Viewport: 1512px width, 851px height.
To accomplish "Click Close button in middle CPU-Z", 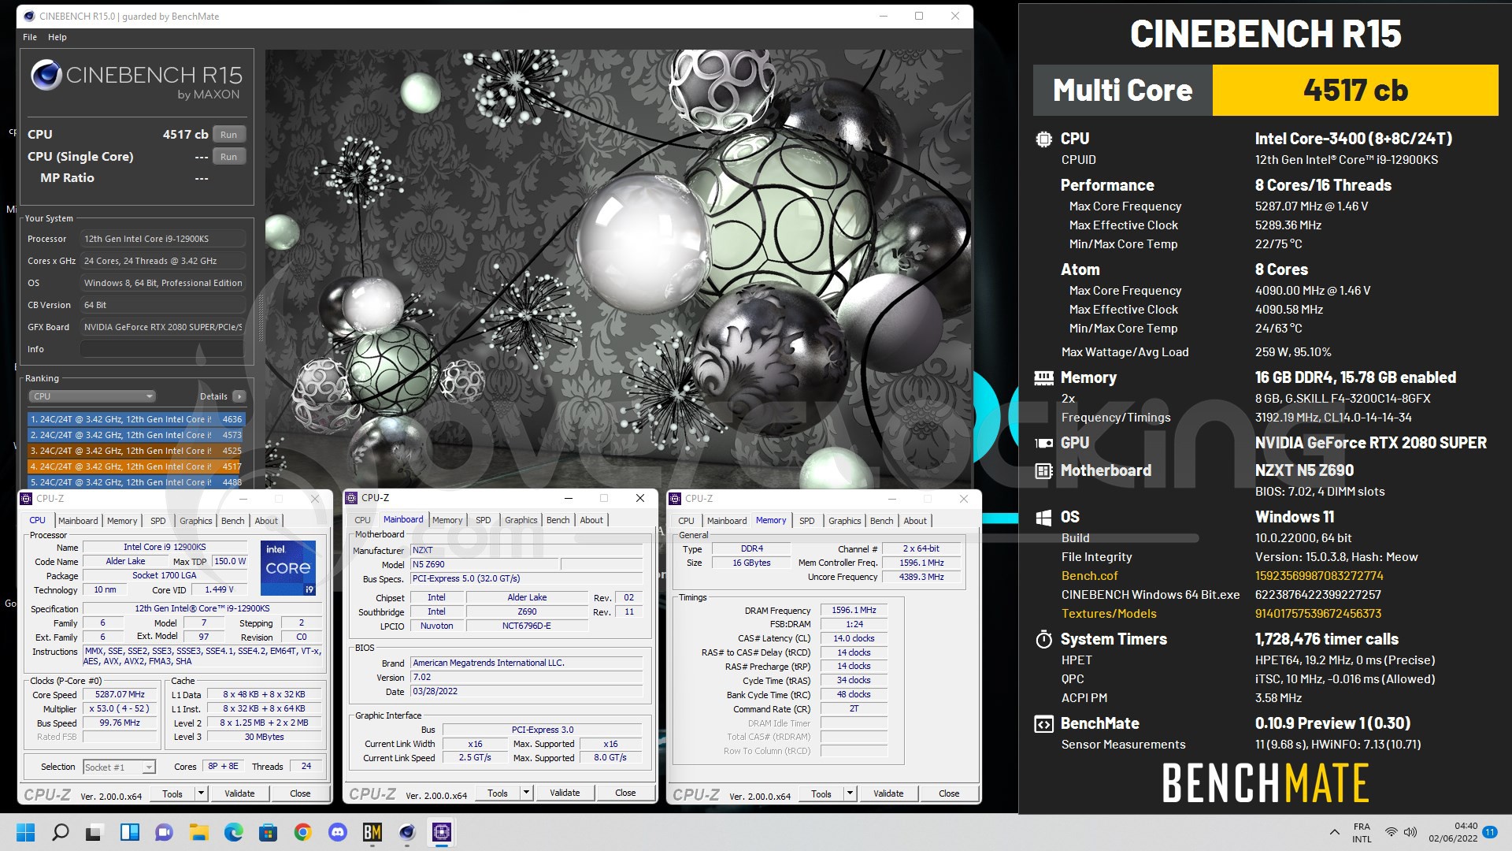I will (625, 793).
